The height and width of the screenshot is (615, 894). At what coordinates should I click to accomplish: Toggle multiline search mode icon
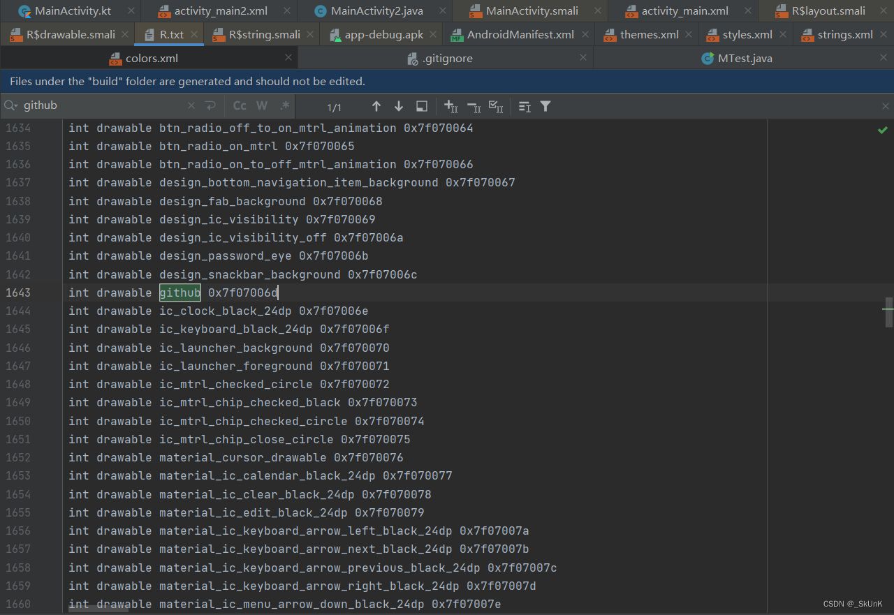525,106
